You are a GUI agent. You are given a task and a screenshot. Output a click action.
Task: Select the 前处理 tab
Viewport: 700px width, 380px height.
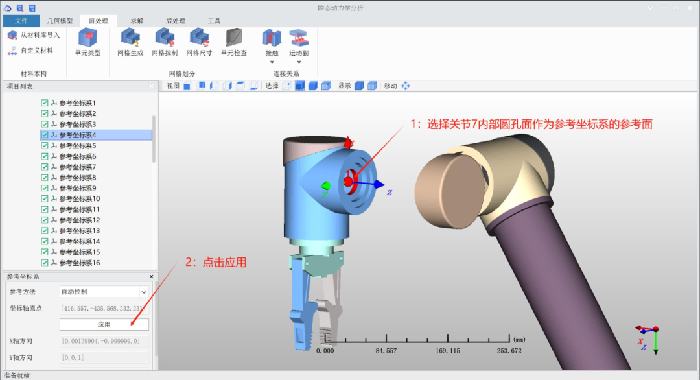[99, 21]
